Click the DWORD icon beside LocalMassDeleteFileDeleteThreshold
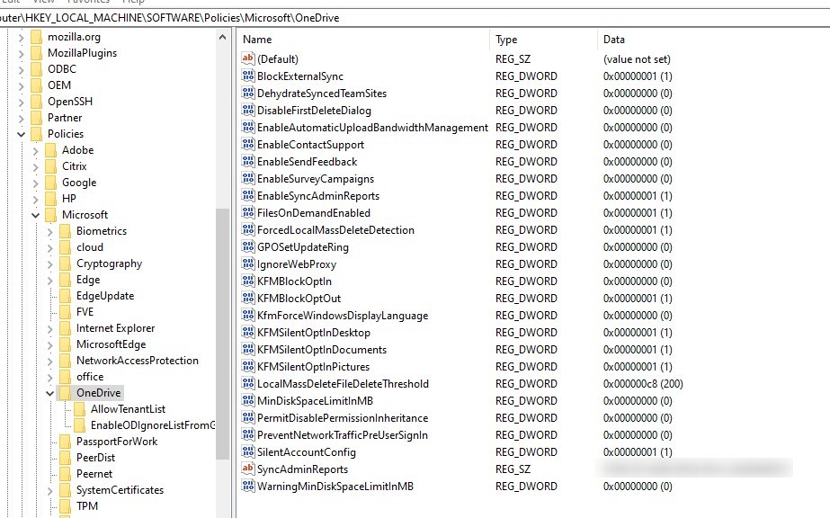Image resolution: width=830 pixels, height=518 pixels. point(249,384)
